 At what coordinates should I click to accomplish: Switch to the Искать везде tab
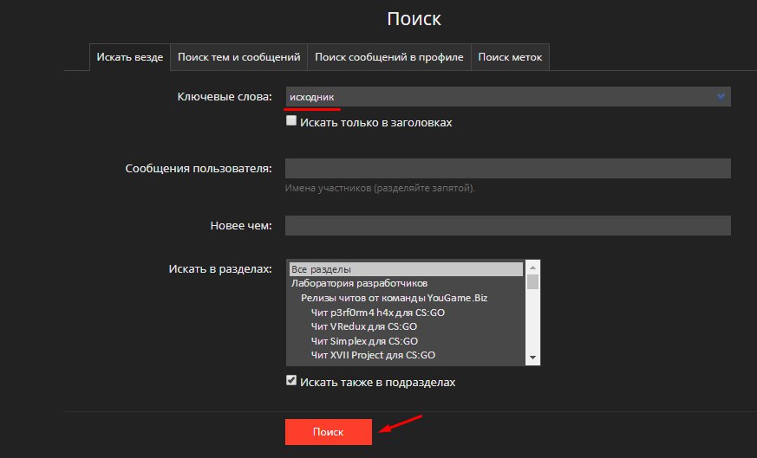coord(130,57)
